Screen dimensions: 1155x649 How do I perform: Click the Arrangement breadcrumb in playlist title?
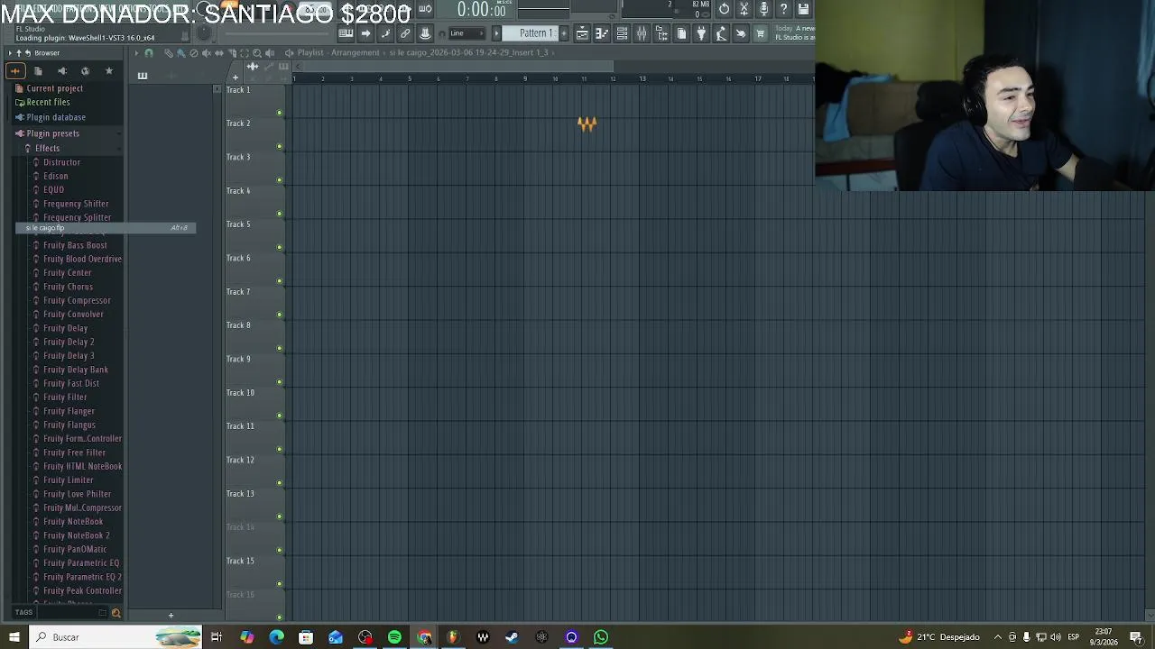356,52
